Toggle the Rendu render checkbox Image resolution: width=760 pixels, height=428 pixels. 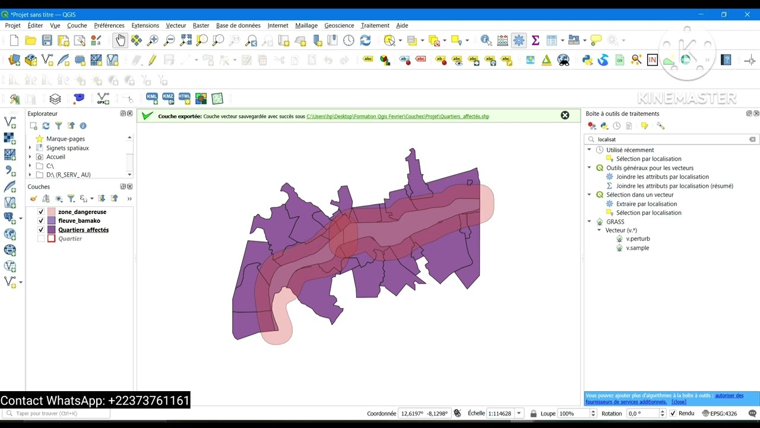tap(673, 413)
